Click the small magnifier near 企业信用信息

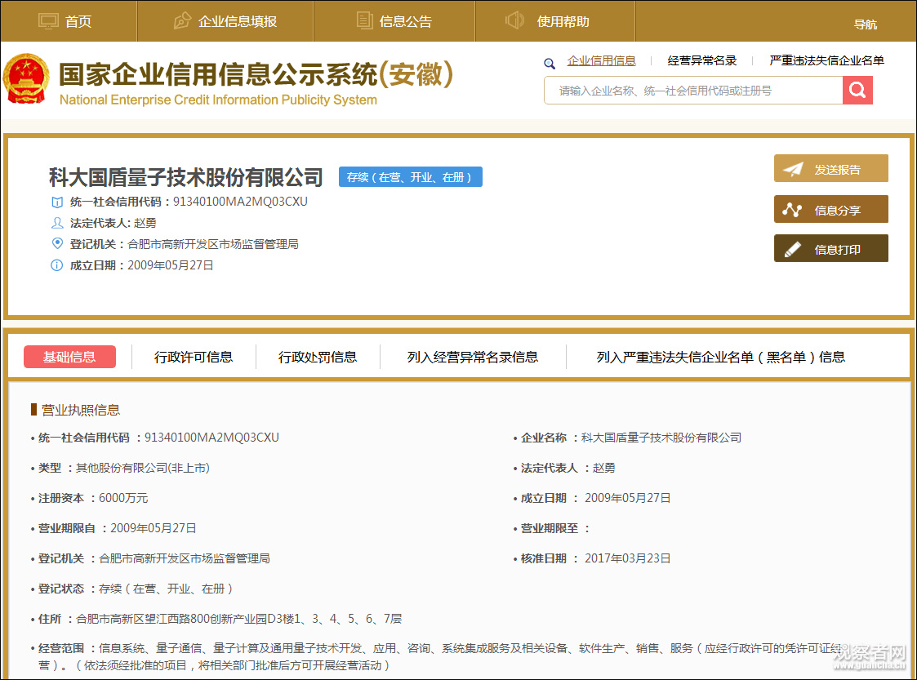click(x=550, y=63)
